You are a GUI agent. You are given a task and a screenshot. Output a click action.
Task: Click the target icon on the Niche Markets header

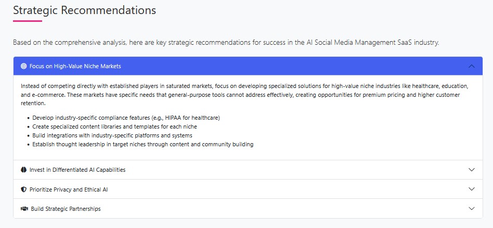[x=23, y=66]
